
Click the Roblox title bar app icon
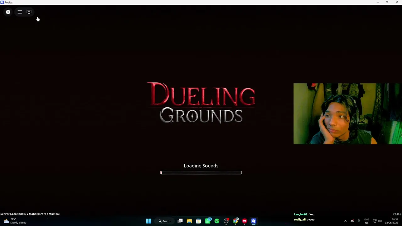[2, 2]
